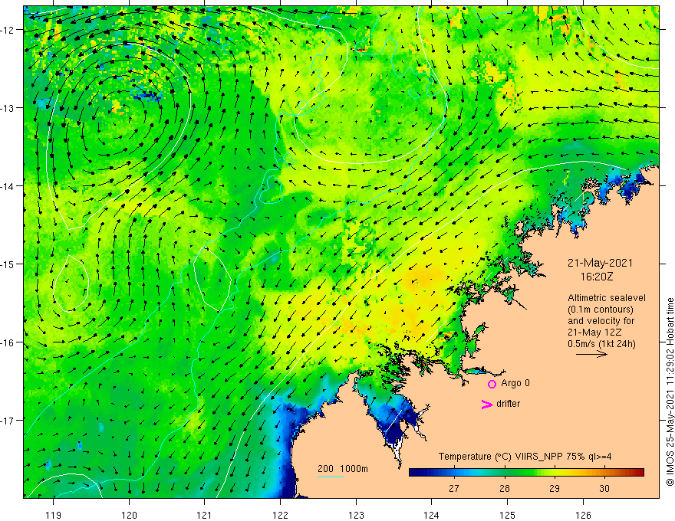Viewport: 675px width, 521px height.
Task: Click the 'Argo 0' legend label
Action: click(x=515, y=383)
